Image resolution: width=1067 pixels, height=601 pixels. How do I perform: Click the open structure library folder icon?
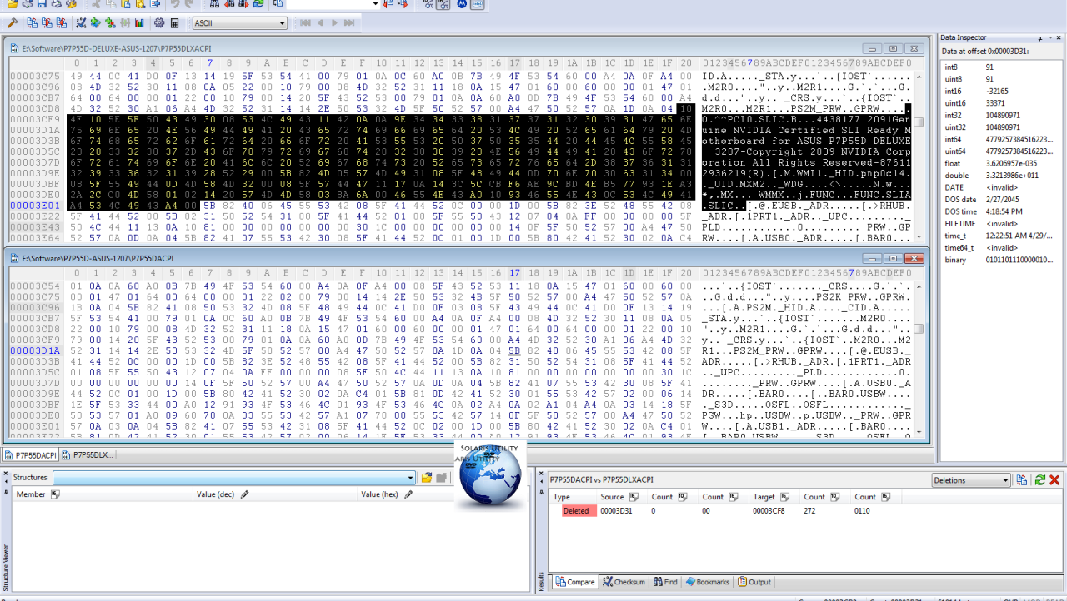pos(426,478)
